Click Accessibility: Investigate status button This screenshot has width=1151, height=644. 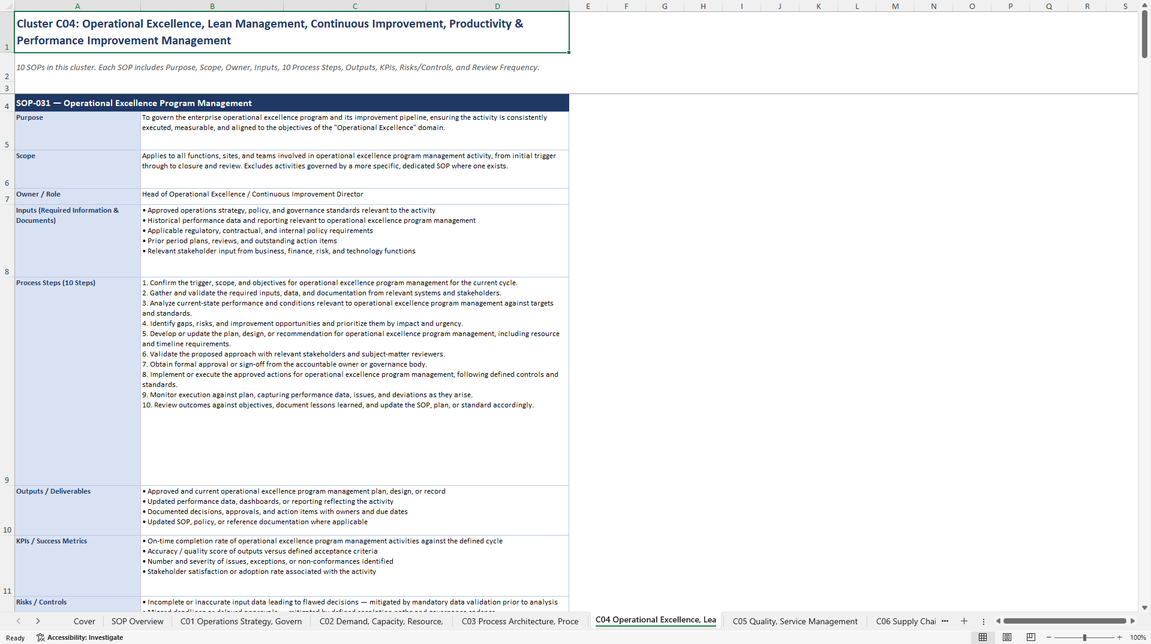(x=80, y=637)
